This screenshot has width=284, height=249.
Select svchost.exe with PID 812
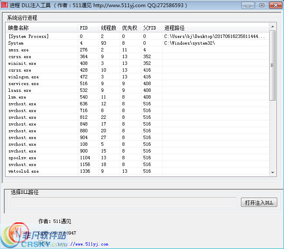point(137,117)
